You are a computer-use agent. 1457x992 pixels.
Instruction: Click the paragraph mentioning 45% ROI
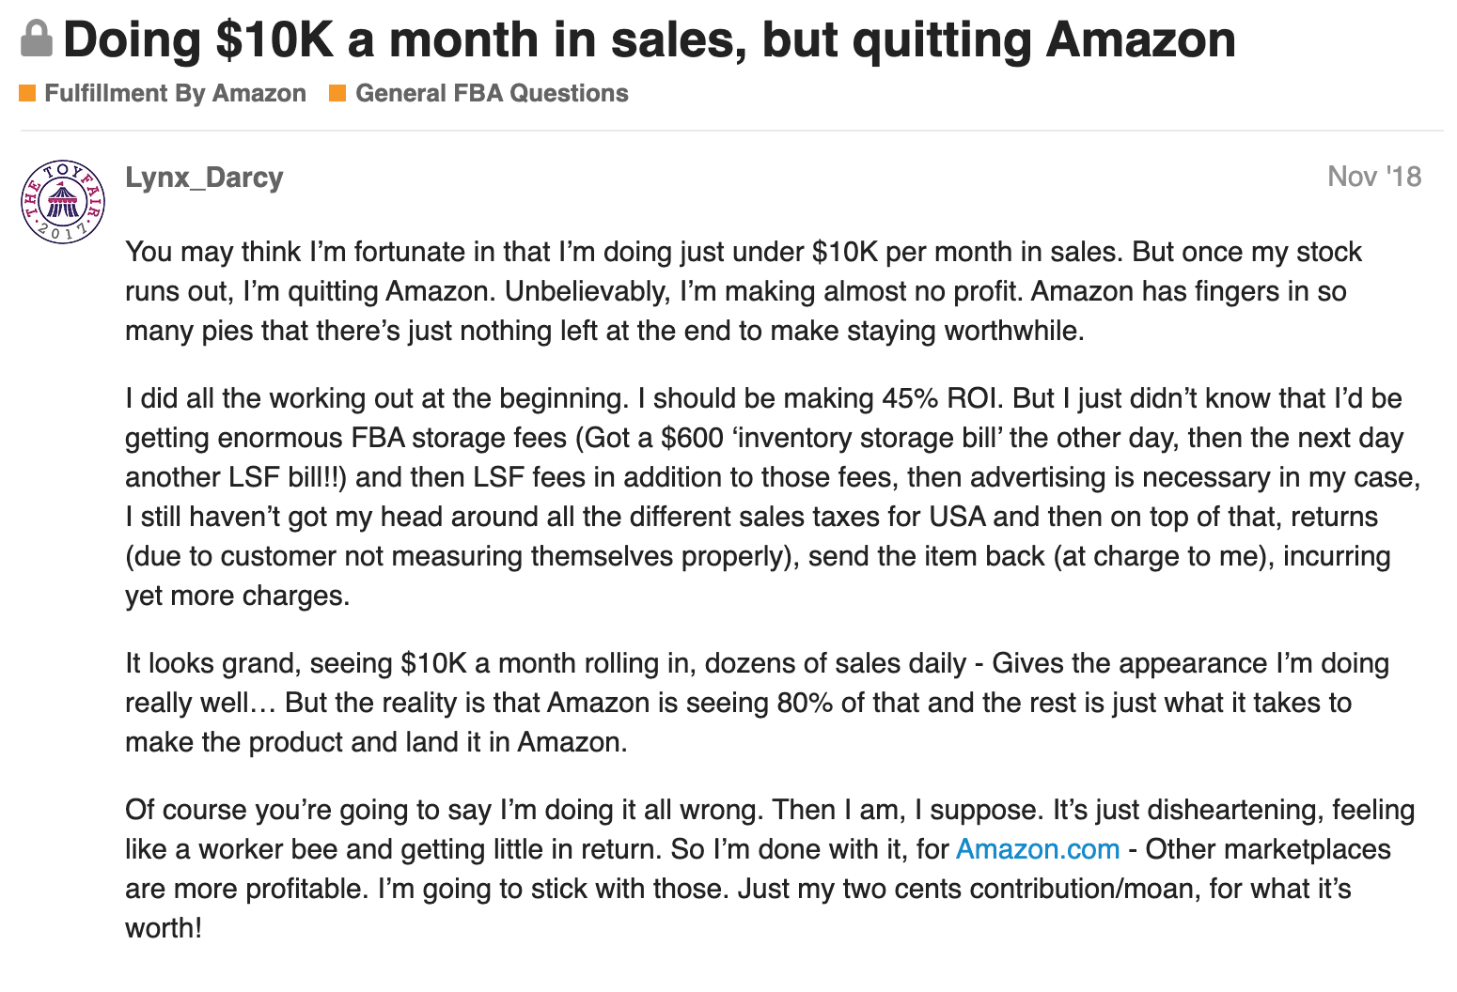pyautogui.click(x=773, y=497)
